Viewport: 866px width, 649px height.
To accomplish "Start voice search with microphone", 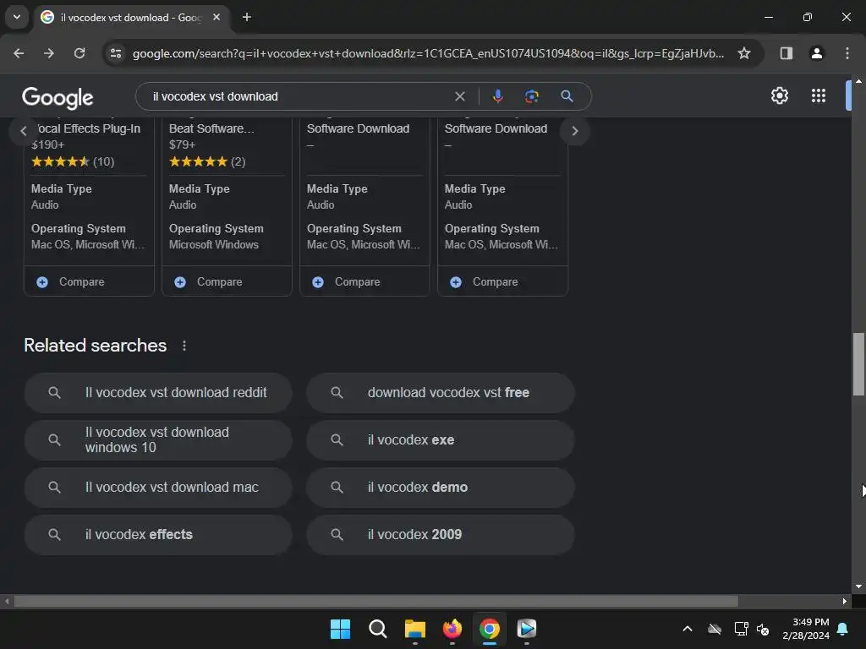I will point(497,96).
